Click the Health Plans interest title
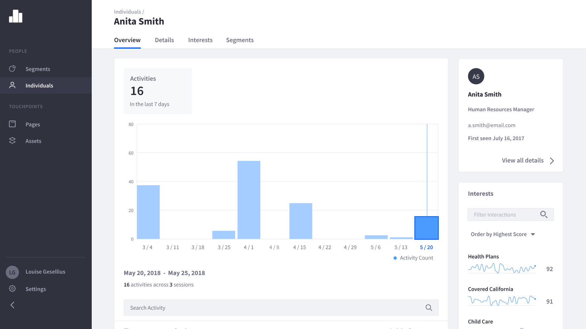 click(x=483, y=256)
